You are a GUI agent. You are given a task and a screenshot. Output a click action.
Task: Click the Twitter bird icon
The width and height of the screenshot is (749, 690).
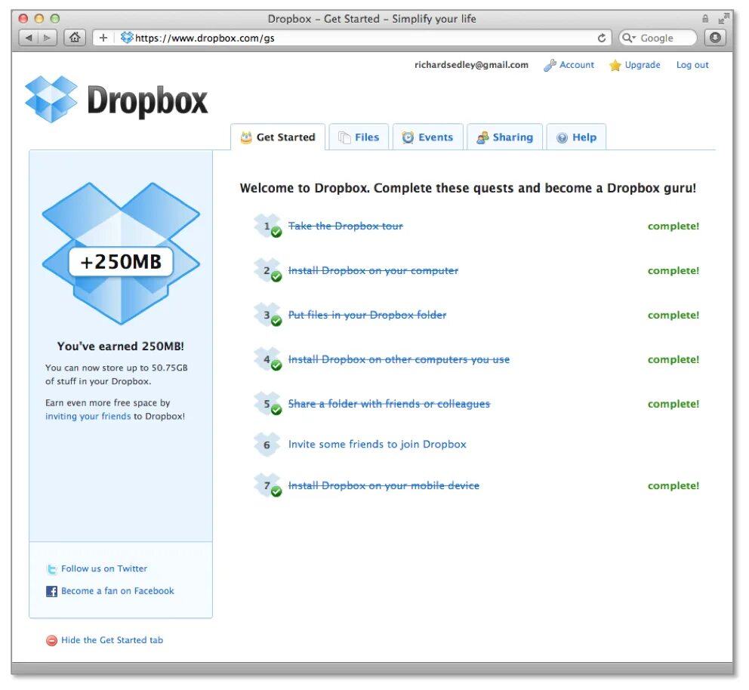pyautogui.click(x=51, y=568)
